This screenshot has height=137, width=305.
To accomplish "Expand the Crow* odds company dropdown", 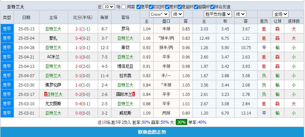I will point(159,14).
